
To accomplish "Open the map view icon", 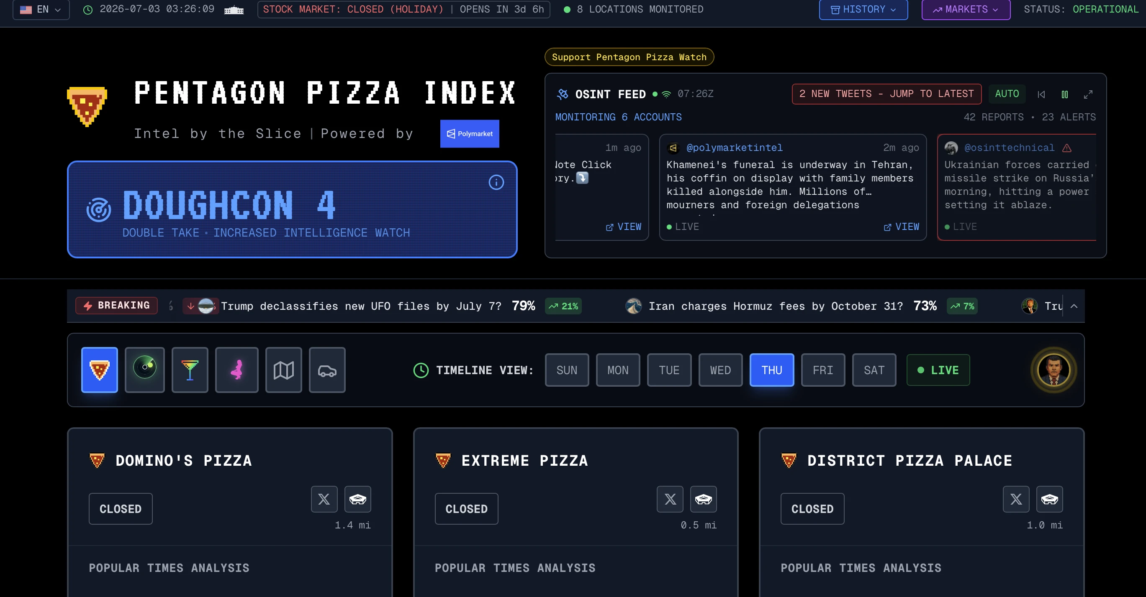I will pos(284,370).
